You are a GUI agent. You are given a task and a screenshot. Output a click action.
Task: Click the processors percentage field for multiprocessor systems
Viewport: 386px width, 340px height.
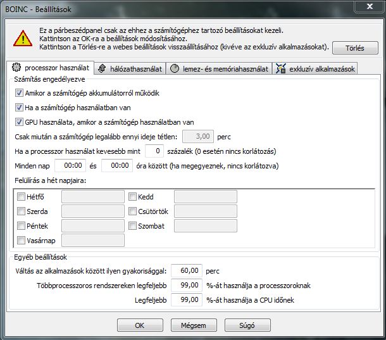tap(187, 285)
